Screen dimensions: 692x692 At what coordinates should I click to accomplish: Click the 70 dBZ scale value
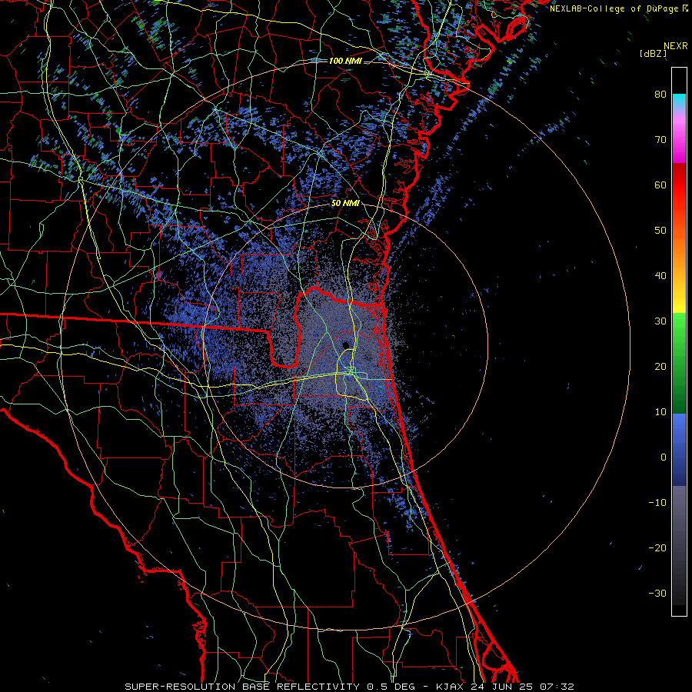click(660, 140)
